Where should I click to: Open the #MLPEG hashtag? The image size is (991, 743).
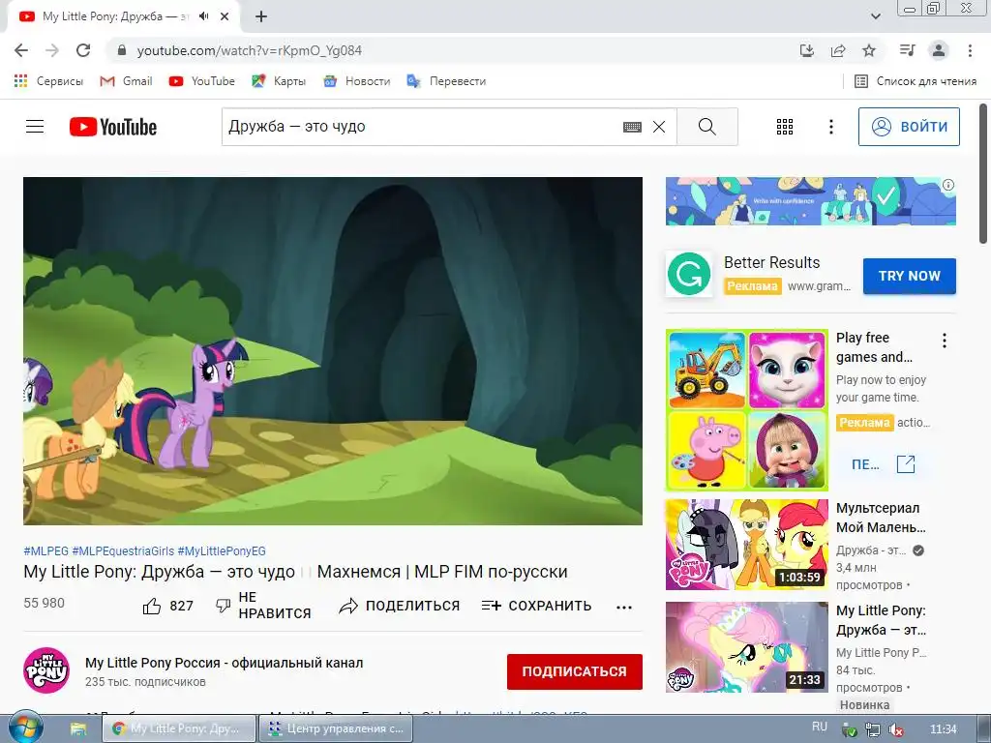pyautogui.click(x=46, y=550)
